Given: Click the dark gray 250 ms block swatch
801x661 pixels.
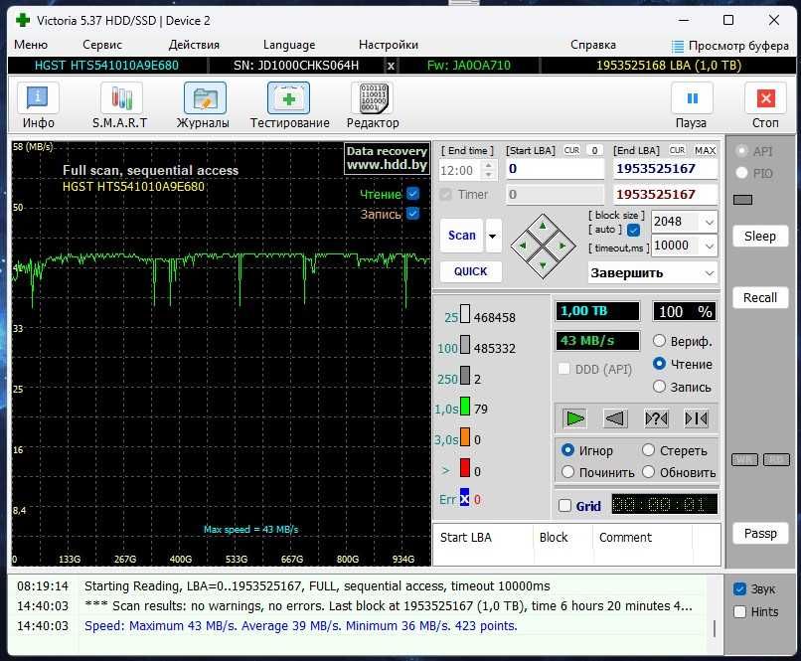Looking at the screenshot, I should click(x=465, y=376).
